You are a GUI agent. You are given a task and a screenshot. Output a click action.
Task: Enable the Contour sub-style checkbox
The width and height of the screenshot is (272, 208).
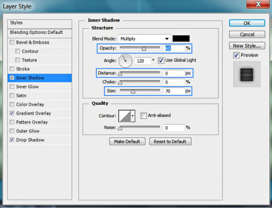coord(17,51)
